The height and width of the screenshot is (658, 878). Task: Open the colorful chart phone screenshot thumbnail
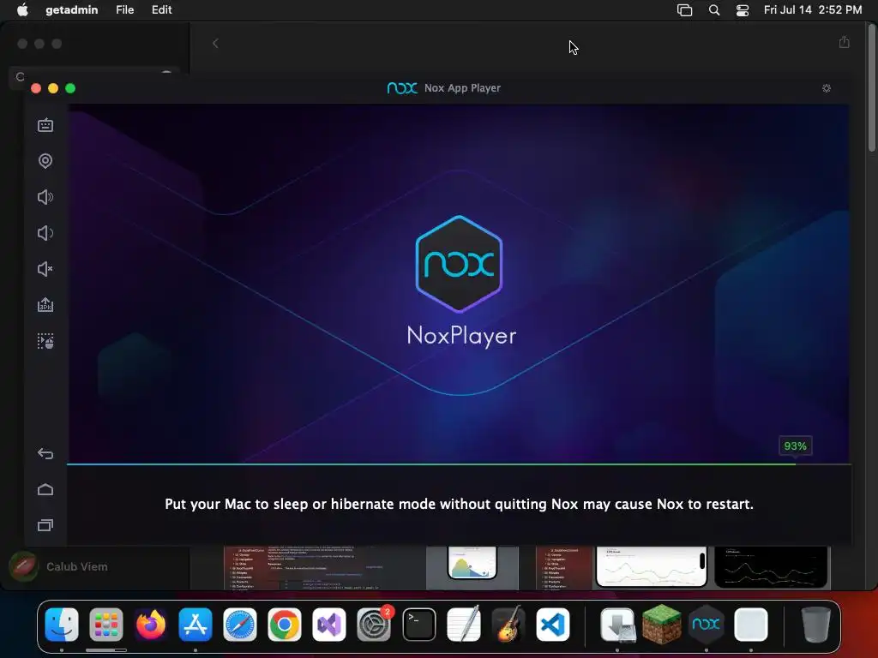tap(472, 567)
